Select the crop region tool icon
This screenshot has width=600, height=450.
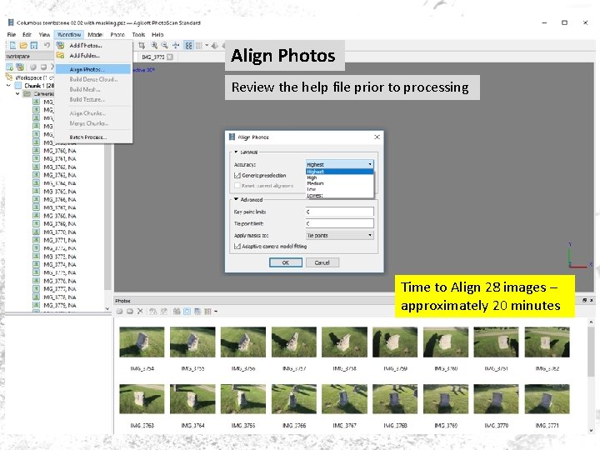tap(142, 46)
